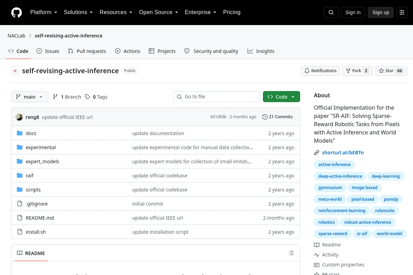The height and width of the screenshot is (275, 413).
Task: Click the Custom properties note icon
Action: pyautogui.click(x=317, y=265)
